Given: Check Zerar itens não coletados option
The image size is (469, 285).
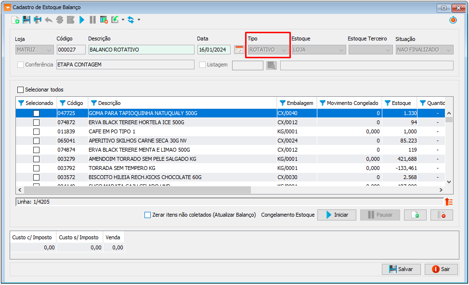Looking at the screenshot, I should [147, 215].
